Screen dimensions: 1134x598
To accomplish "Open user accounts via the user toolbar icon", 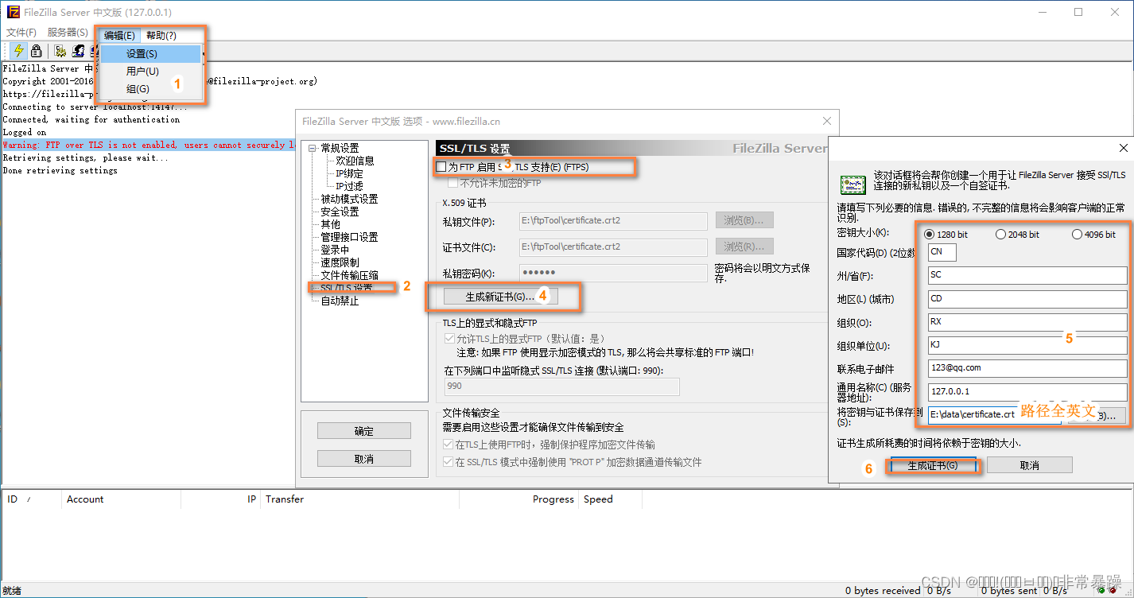I will (x=77, y=50).
